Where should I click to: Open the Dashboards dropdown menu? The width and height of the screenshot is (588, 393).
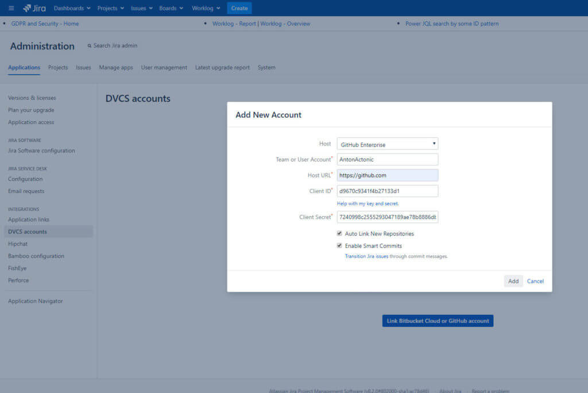coord(72,8)
